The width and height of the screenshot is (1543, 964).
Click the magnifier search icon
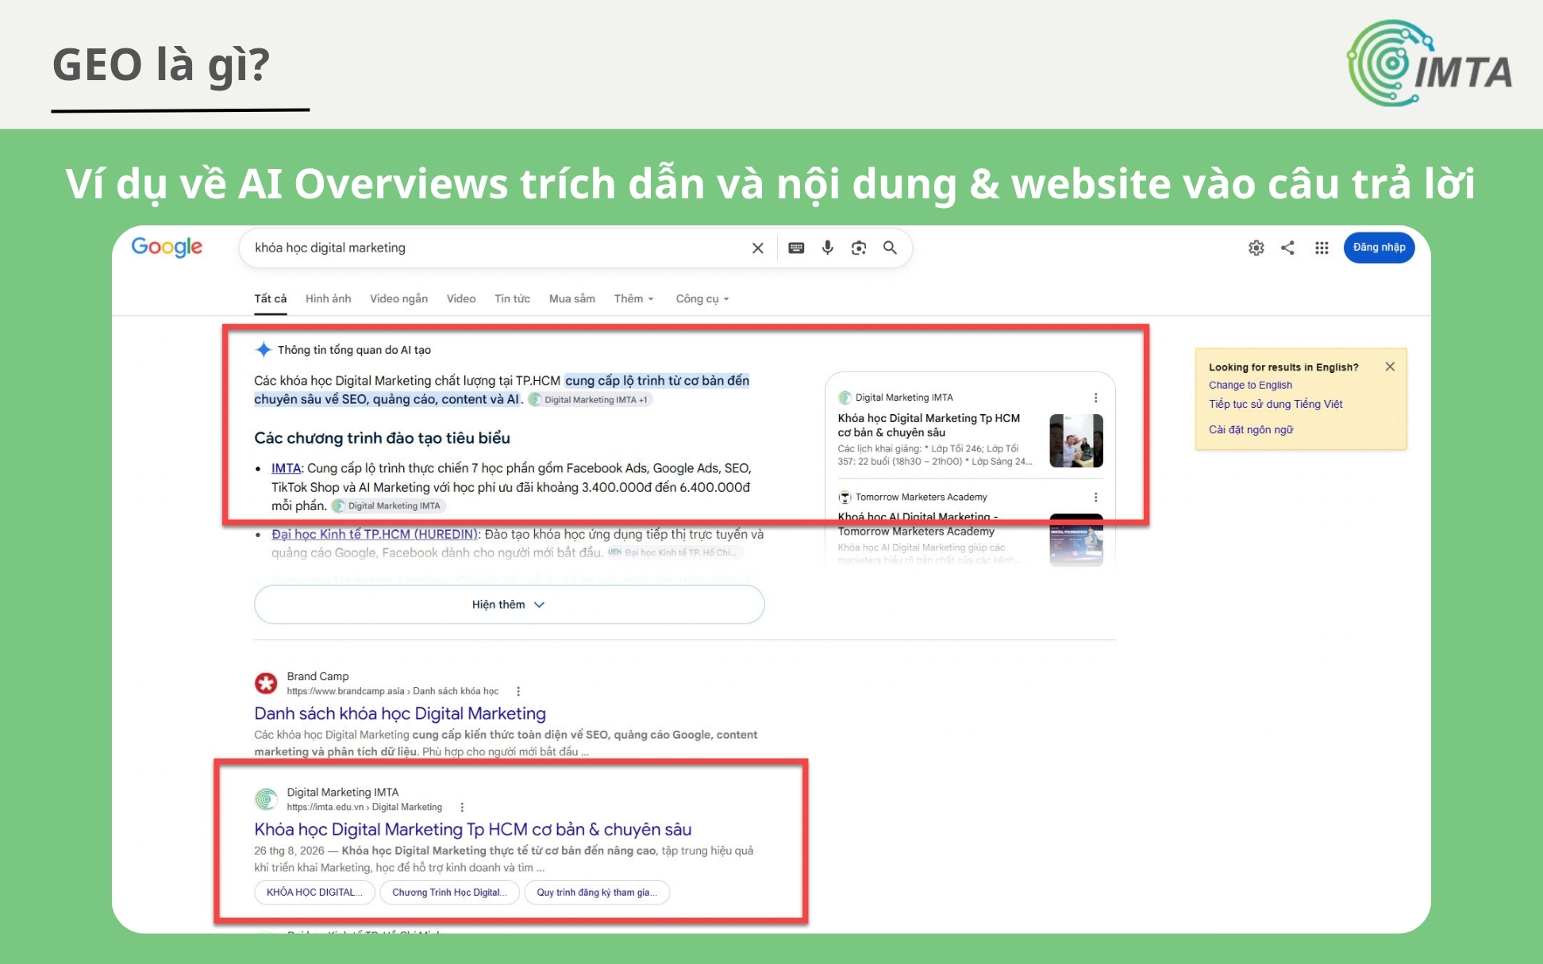coord(890,248)
